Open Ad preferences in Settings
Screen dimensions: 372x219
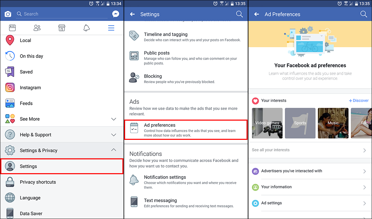(x=186, y=130)
